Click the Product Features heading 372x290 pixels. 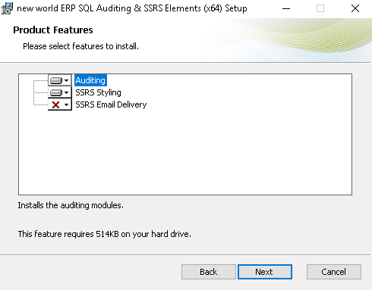click(53, 30)
